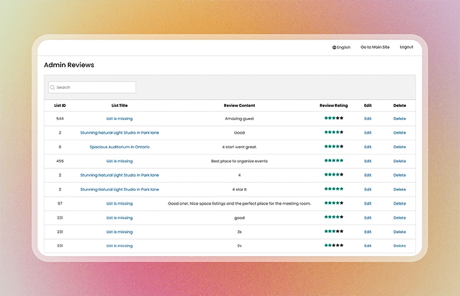Click the star rating in the '2s' row

[334, 245]
